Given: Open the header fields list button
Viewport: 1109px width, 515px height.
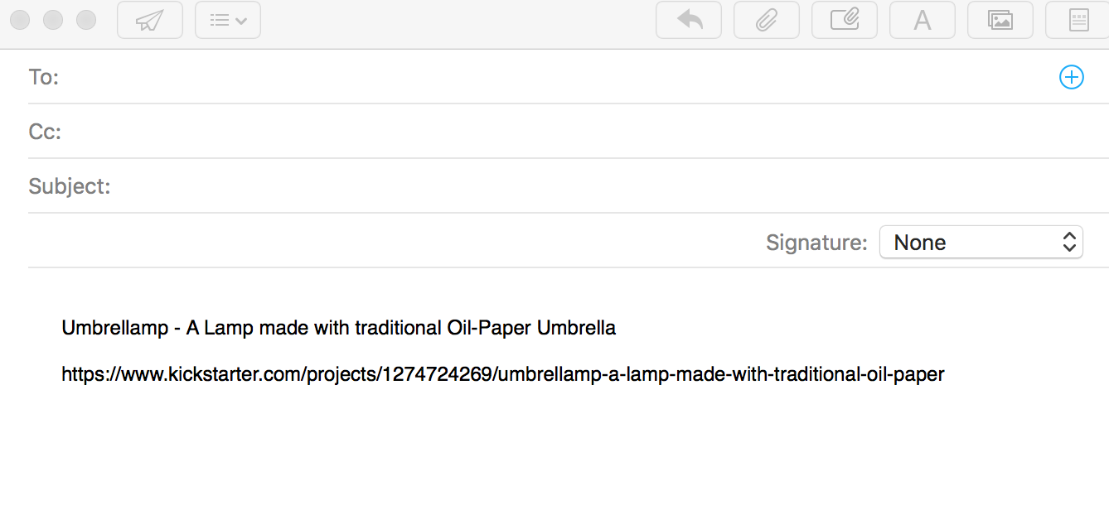Looking at the screenshot, I should tap(228, 20).
